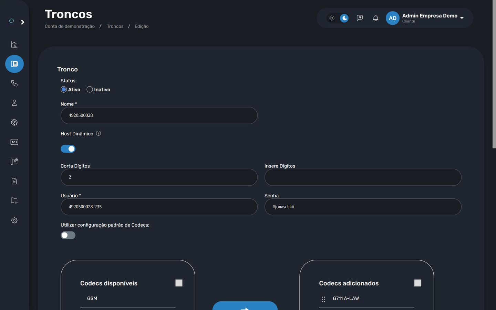Select the G711 A-LAW added codec
This screenshot has height=310, width=496.
coord(346,298)
